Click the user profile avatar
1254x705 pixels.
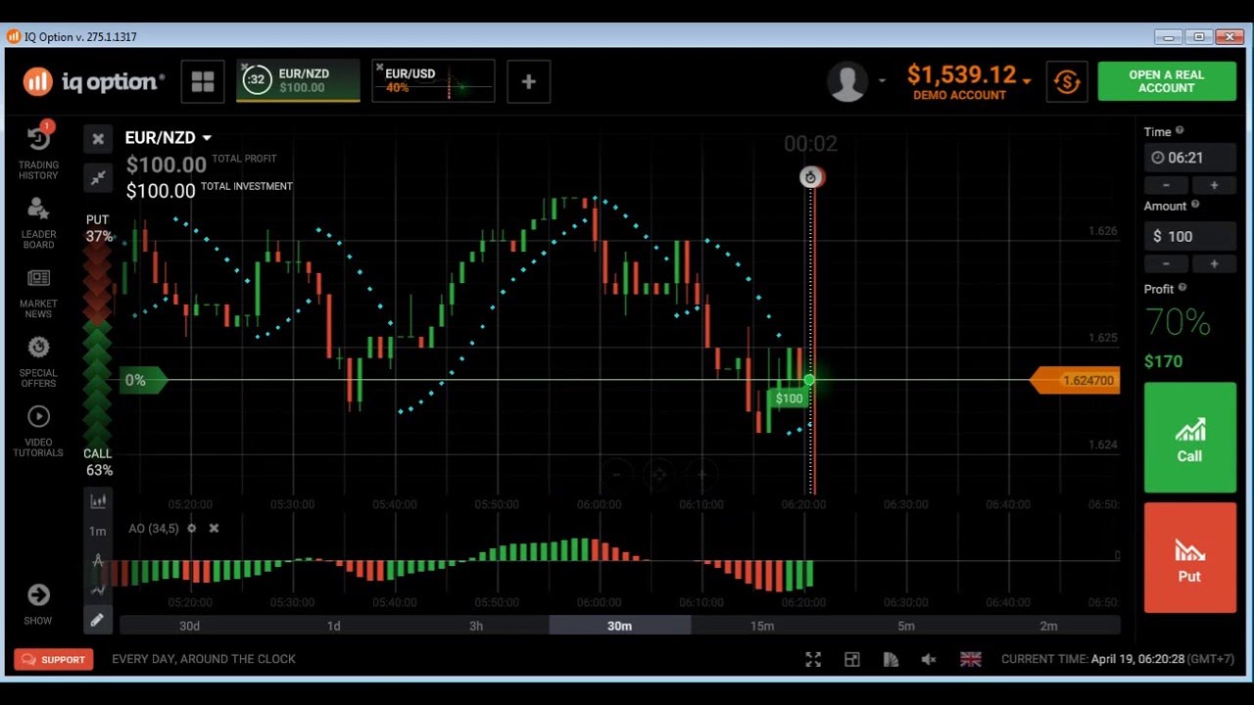(x=847, y=81)
